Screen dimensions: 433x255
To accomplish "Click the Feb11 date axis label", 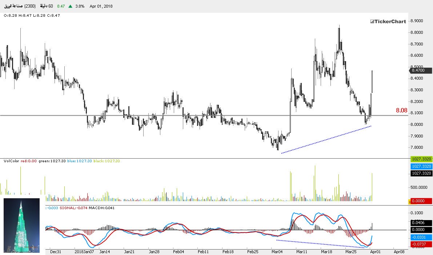I will coord(203,252).
